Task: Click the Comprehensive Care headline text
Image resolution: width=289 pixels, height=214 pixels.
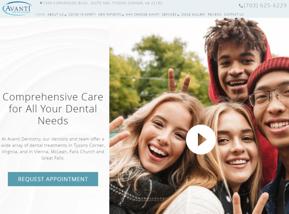Action: tap(53, 109)
